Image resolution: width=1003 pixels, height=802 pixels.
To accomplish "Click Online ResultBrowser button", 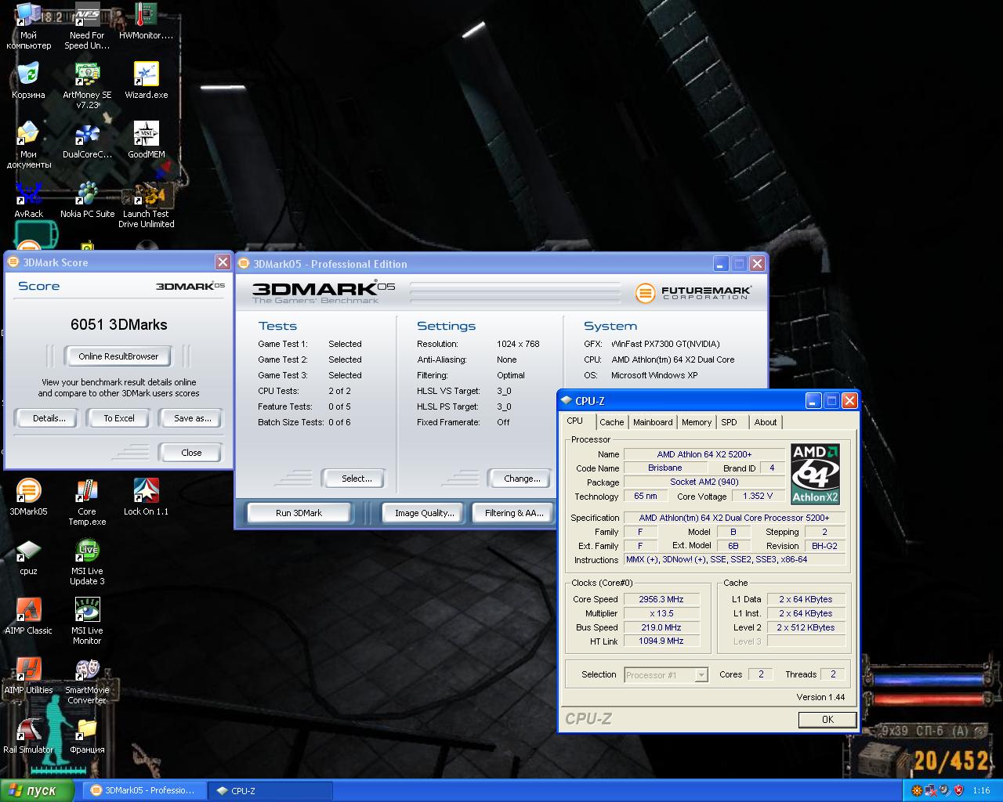I will (x=118, y=356).
